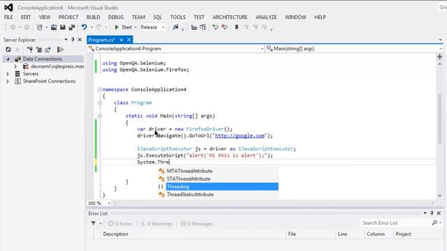Click the Connect to Database icon

[29, 50]
